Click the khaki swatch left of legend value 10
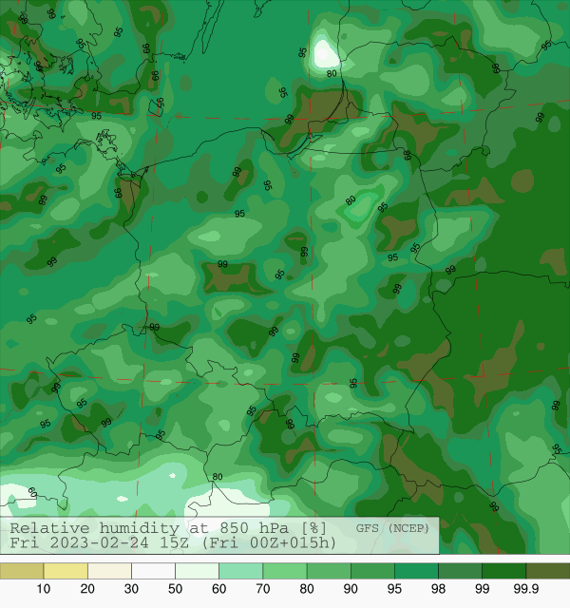 (x=22, y=571)
